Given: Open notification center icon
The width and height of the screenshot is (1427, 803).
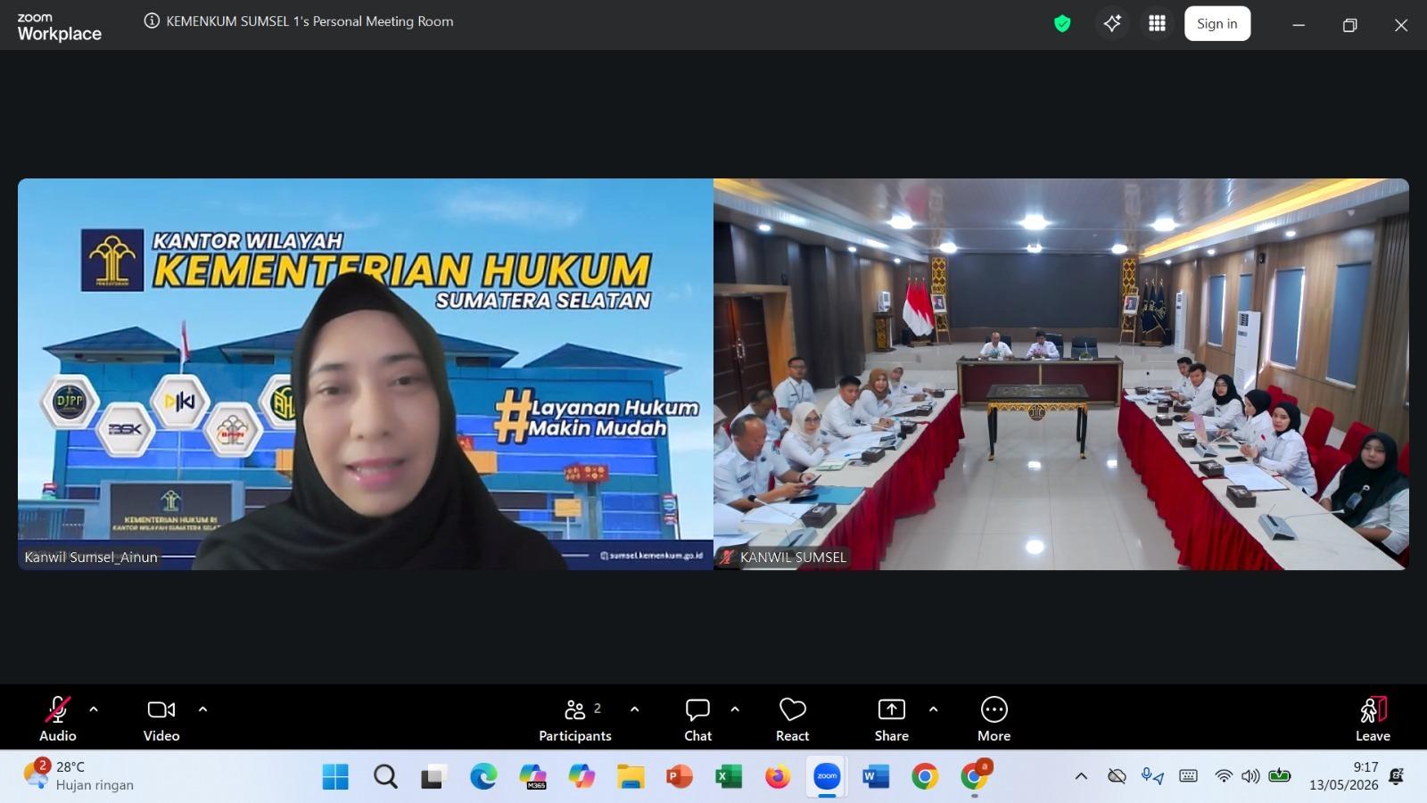Looking at the screenshot, I should point(1397,776).
